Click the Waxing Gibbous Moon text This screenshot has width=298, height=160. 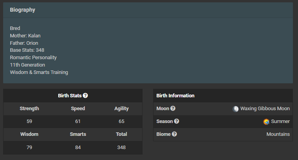pyautogui.click(x=265, y=109)
